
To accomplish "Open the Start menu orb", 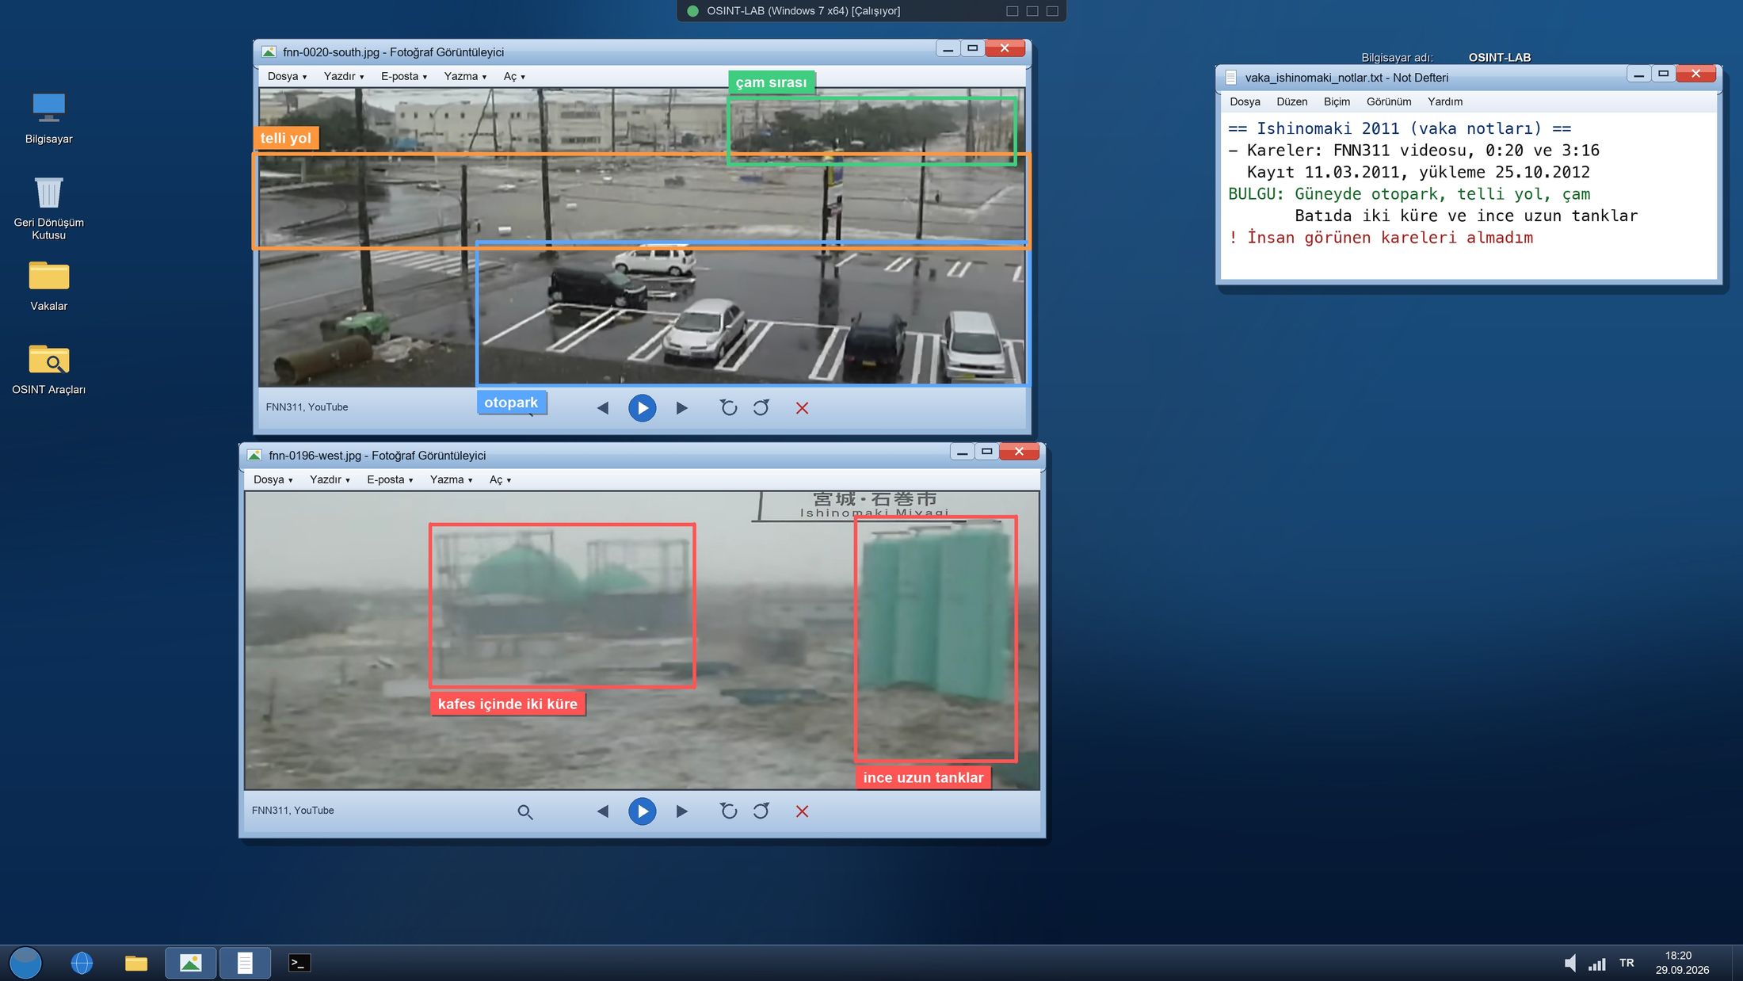I will pyautogui.click(x=25, y=963).
